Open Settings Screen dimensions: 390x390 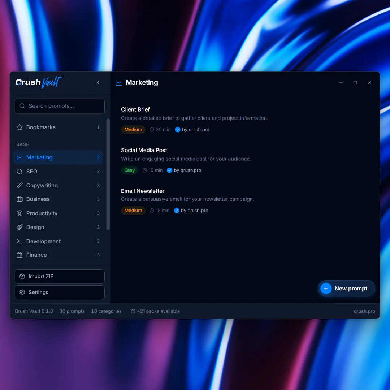click(60, 292)
